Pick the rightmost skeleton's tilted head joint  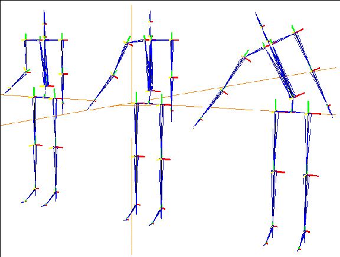tap(262, 27)
